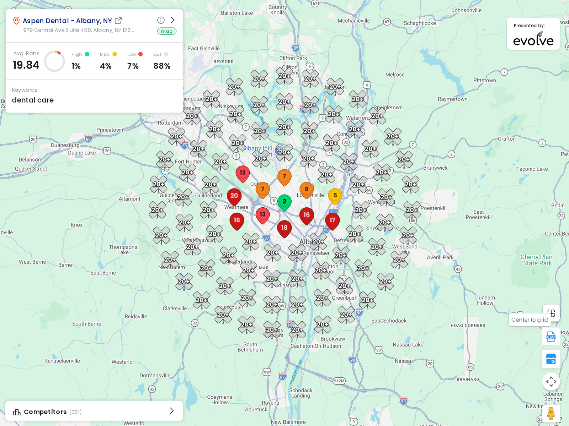Select the orange rank 8 pin
This screenshot has height=426, width=569.
(307, 191)
